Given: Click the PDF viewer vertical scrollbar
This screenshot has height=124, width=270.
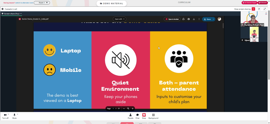Looking at the screenshot, I should 223,25.
